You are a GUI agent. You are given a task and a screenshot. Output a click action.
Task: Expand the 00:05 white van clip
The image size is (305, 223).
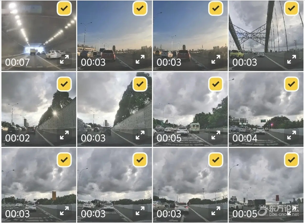[x=216, y=135]
